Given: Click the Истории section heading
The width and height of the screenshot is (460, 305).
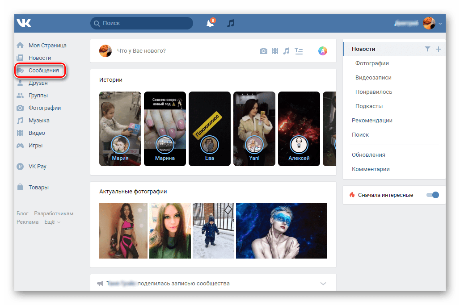Looking at the screenshot, I should (x=110, y=79).
